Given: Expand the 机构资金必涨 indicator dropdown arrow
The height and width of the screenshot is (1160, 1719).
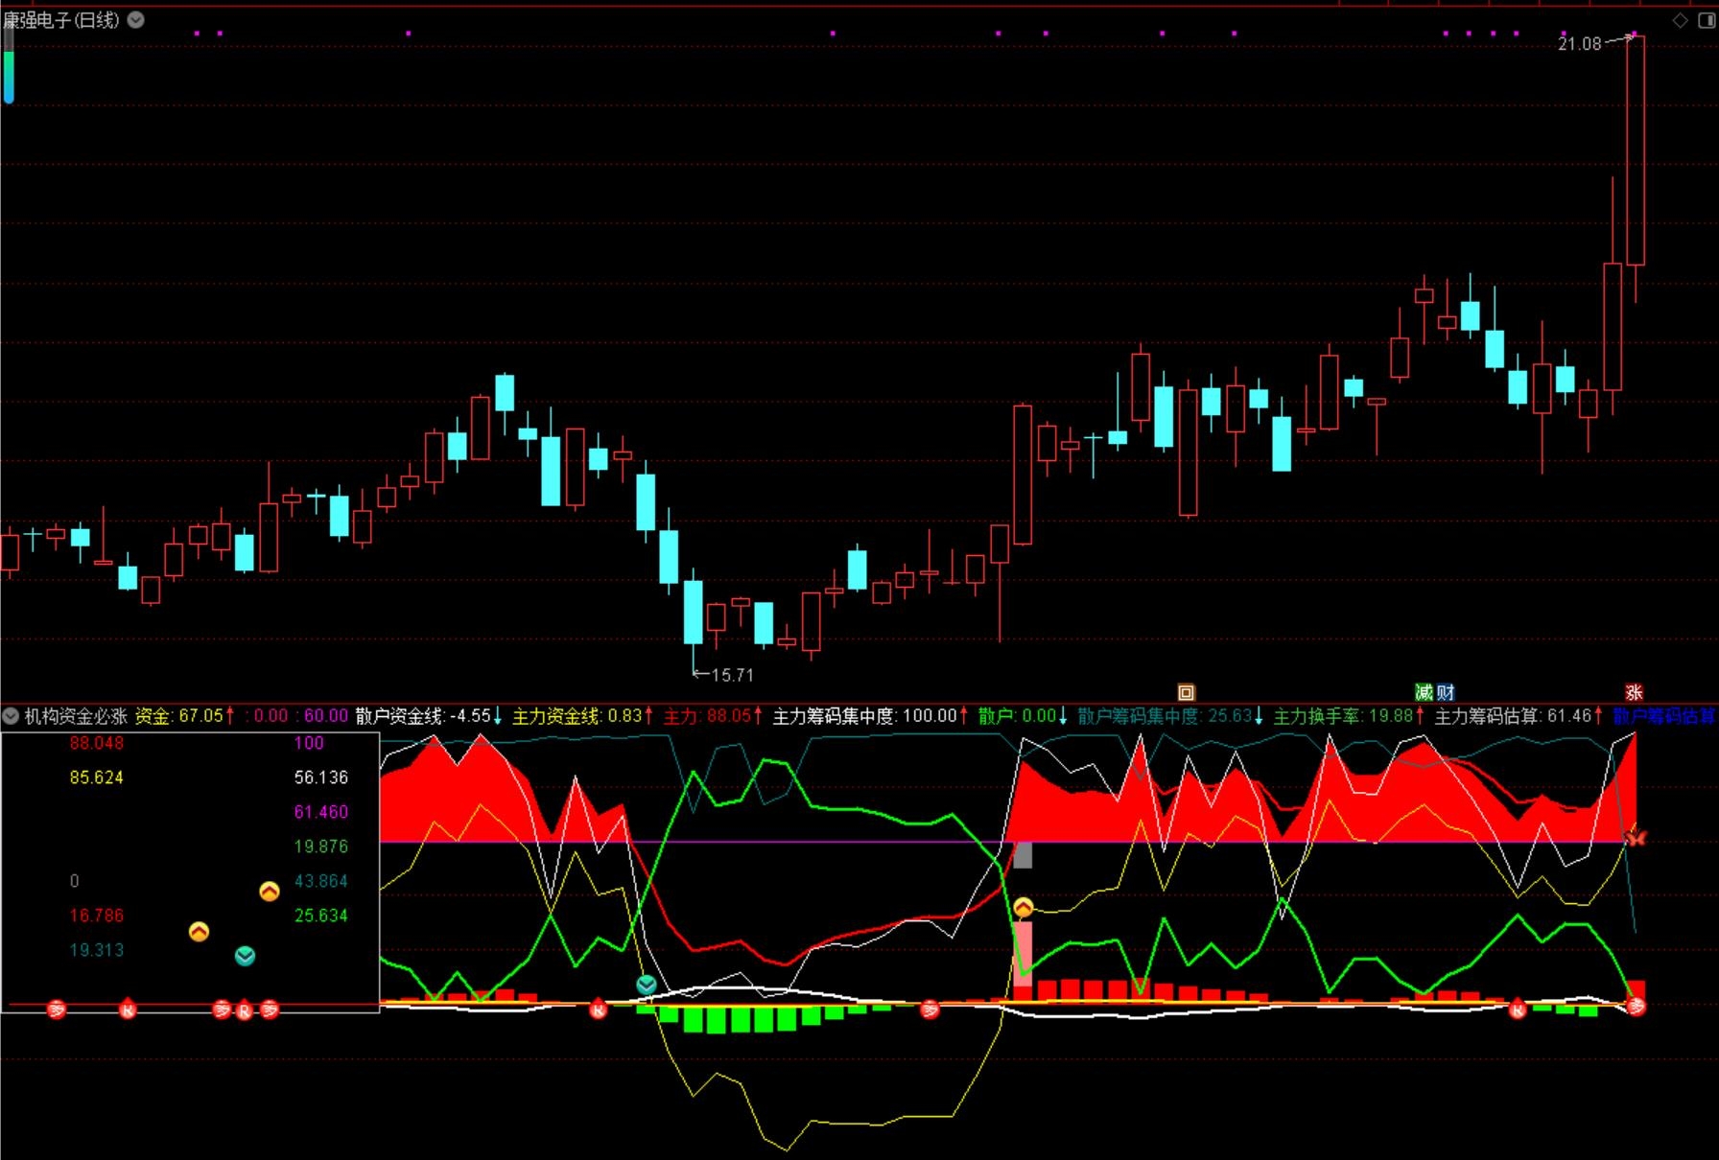Looking at the screenshot, I should coord(11,715).
